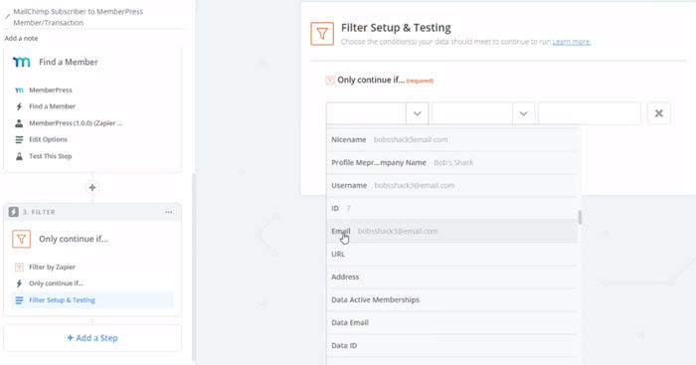Choose the Data Active Memberships option
This screenshot has width=696, height=365.
coord(452,299)
